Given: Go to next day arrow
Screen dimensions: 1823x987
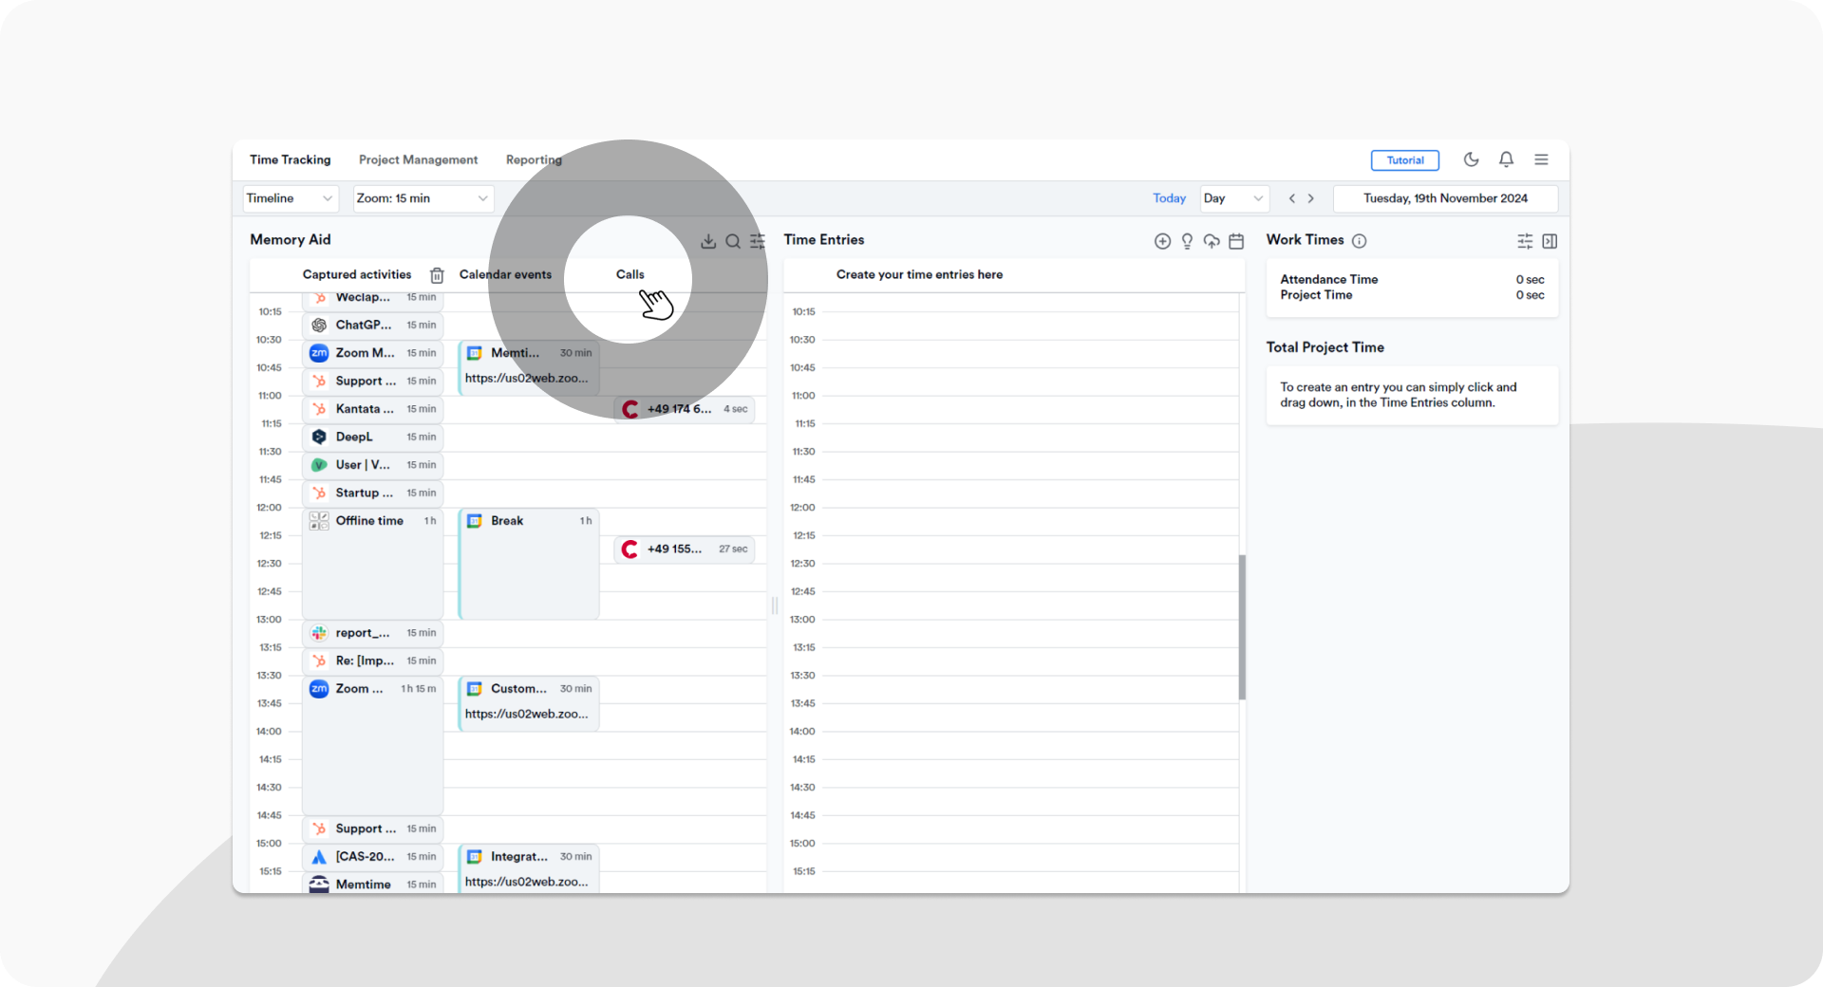Looking at the screenshot, I should (1311, 198).
